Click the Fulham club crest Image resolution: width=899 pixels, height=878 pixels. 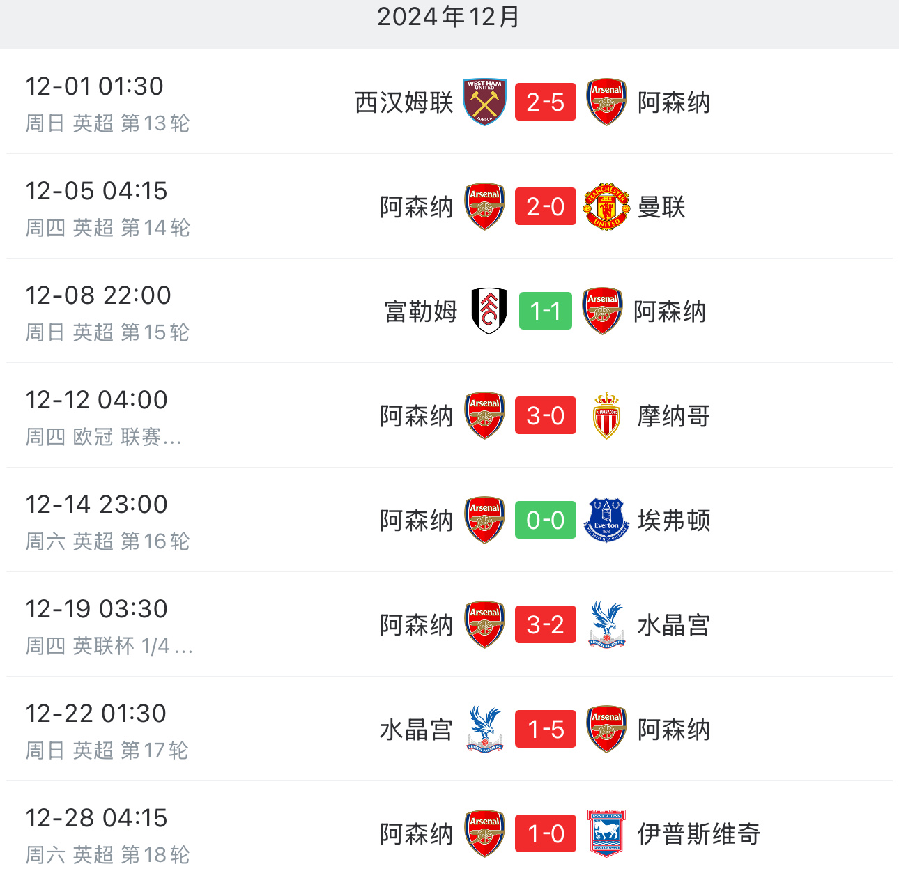tap(489, 311)
